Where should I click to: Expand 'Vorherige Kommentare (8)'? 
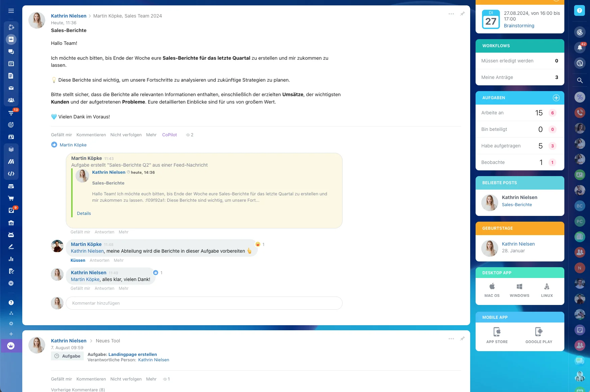(x=78, y=389)
